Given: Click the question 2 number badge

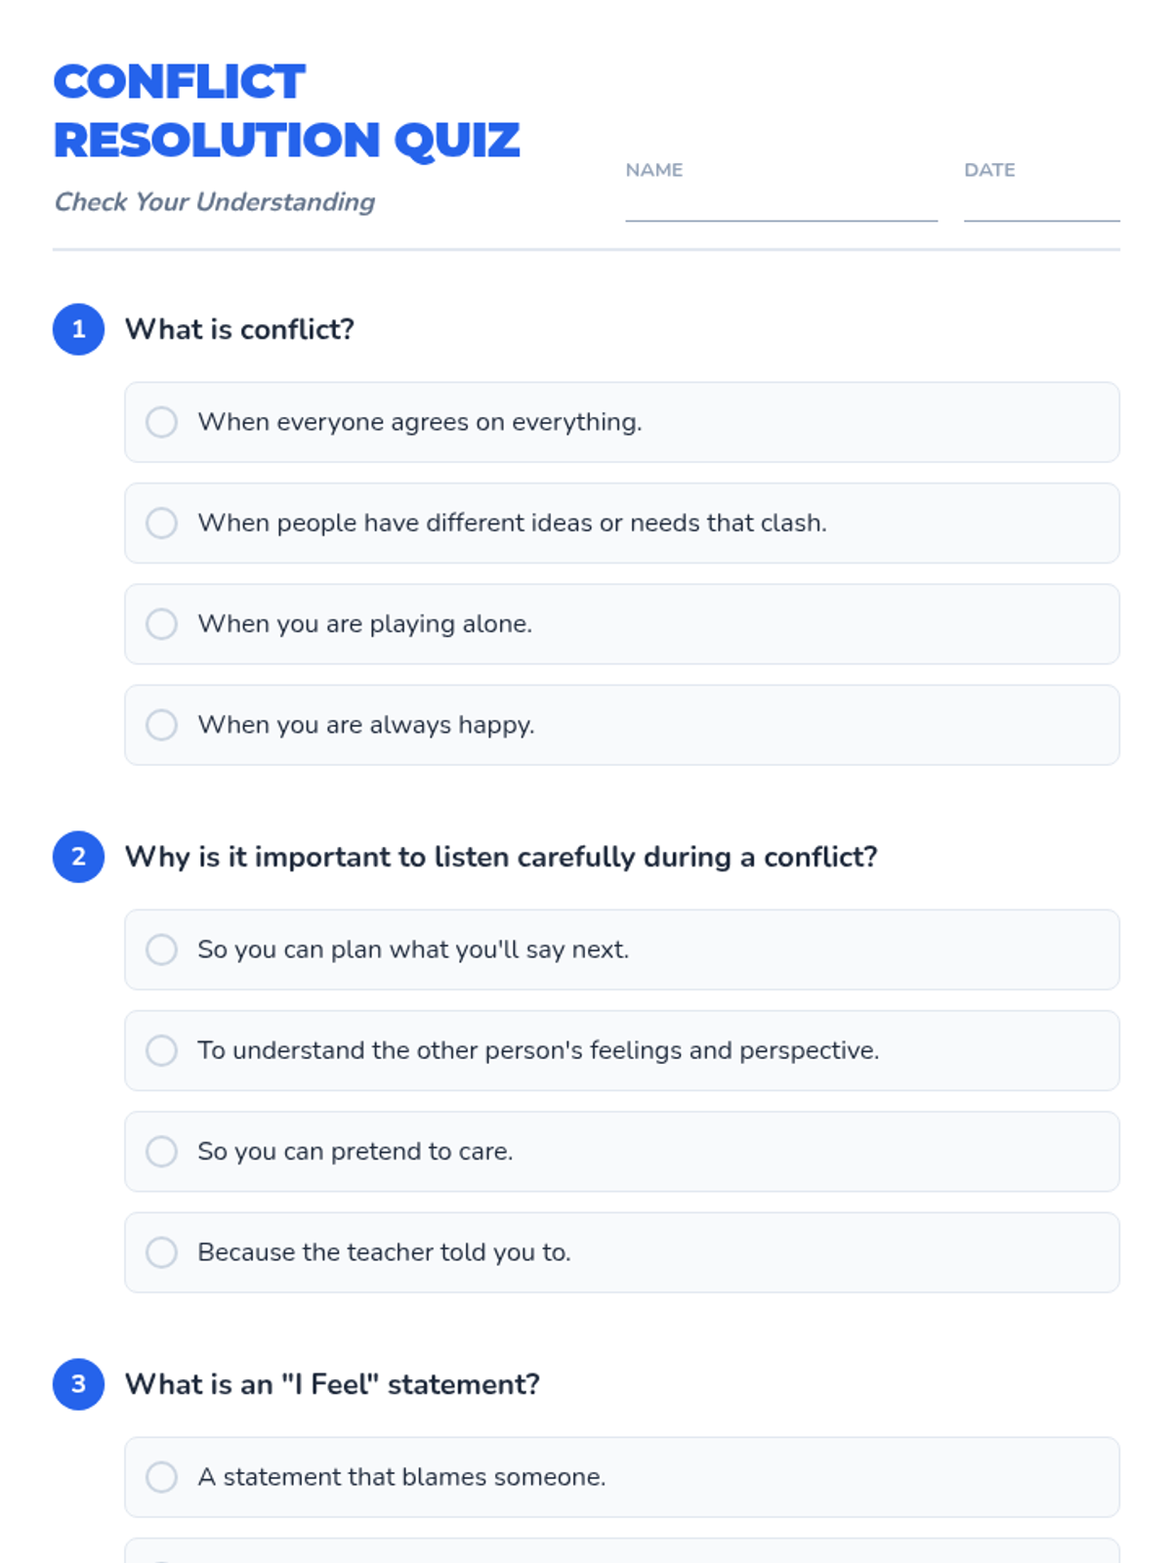Looking at the screenshot, I should [79, 857].
